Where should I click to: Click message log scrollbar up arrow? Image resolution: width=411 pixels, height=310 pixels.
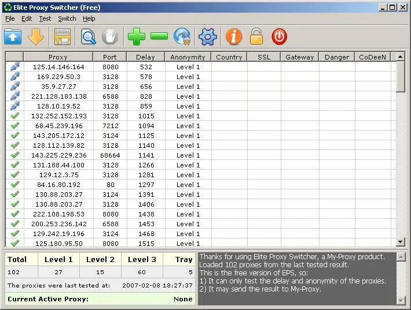click(x=401, y=257)
